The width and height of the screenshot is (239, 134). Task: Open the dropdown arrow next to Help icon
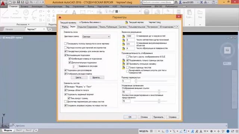[x=217, y=3]
